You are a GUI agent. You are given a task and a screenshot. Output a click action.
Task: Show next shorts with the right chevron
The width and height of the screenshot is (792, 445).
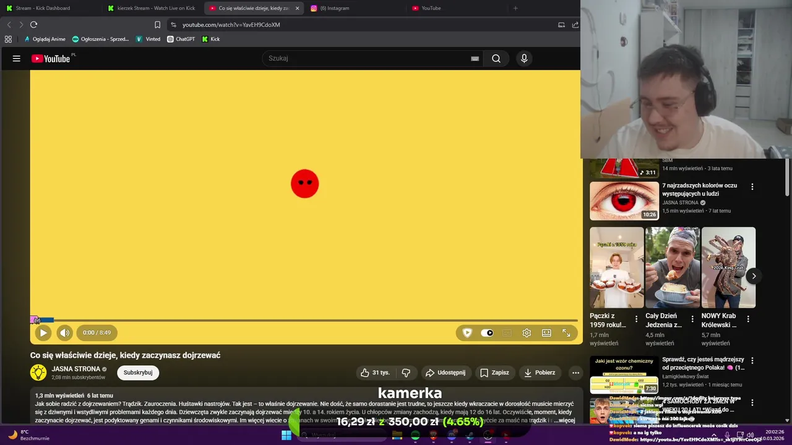pyautogui.click(x=753, y=276)
